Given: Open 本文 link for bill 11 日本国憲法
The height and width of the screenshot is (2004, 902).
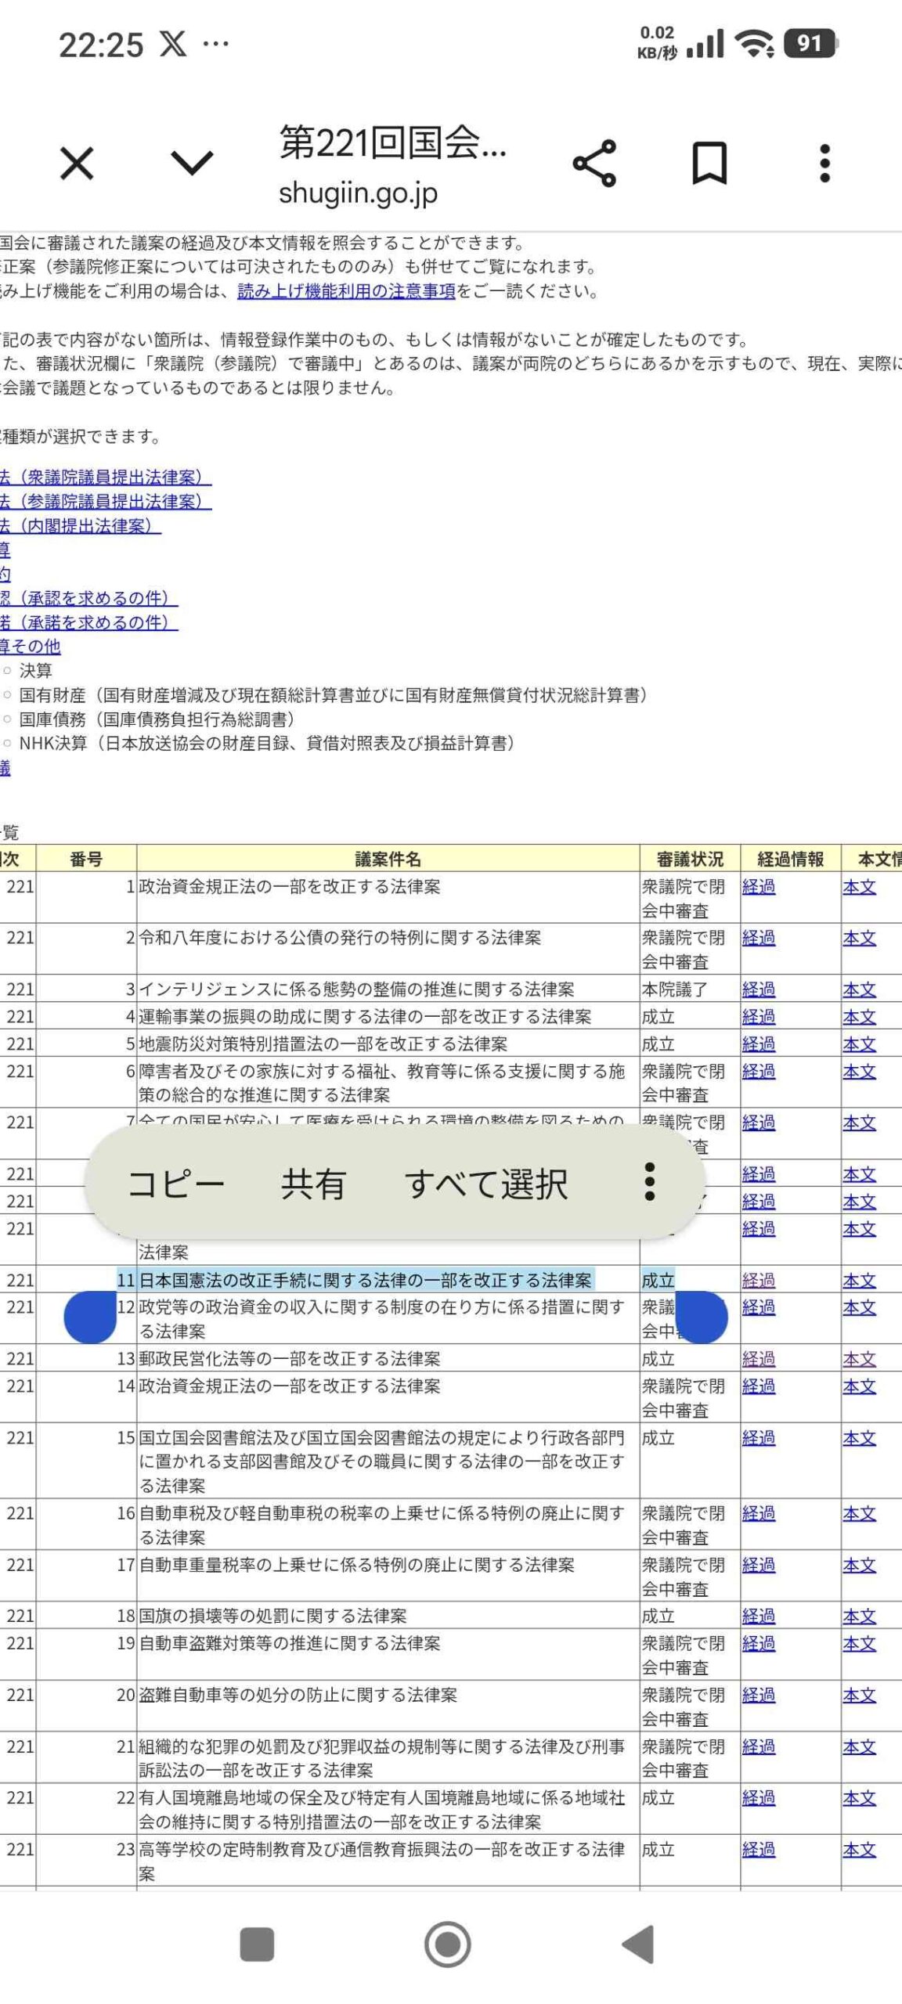Looking at the screenshot, I should (x=860, y=1281).
